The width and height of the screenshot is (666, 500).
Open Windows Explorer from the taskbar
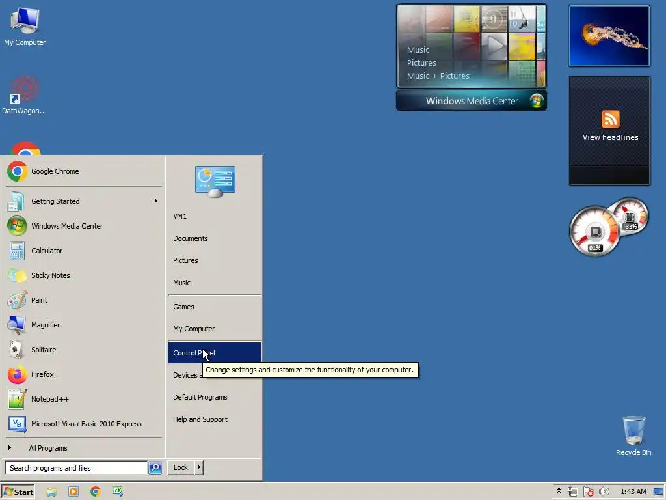[51, 492]
